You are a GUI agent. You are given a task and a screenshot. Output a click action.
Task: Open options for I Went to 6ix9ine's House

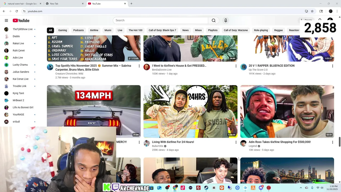pos(236,66)
